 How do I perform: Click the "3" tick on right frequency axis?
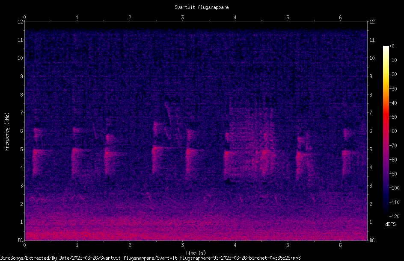coord(371,186)
